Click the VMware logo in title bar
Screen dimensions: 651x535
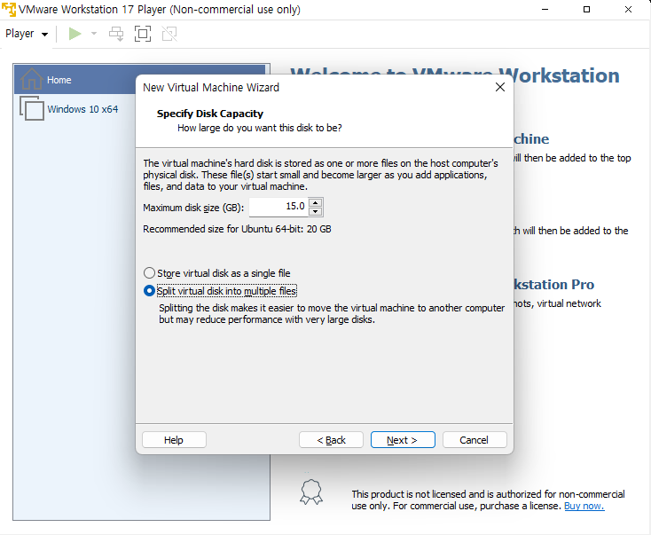[x=8, y=9]
